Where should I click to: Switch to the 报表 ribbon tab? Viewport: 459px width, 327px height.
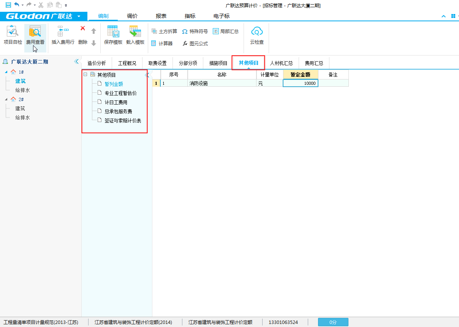pyautogui.click(x=161, y=16)
